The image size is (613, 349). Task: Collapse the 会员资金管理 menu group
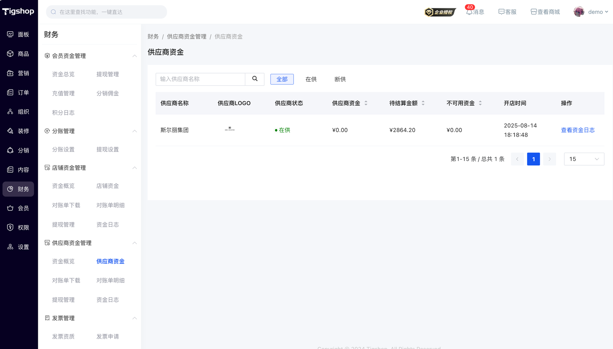[134, 56]
